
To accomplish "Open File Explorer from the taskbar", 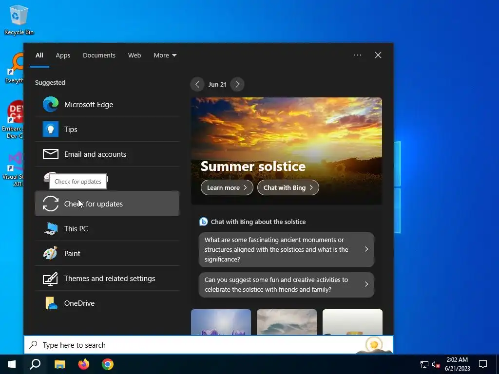I will [59, 364].
